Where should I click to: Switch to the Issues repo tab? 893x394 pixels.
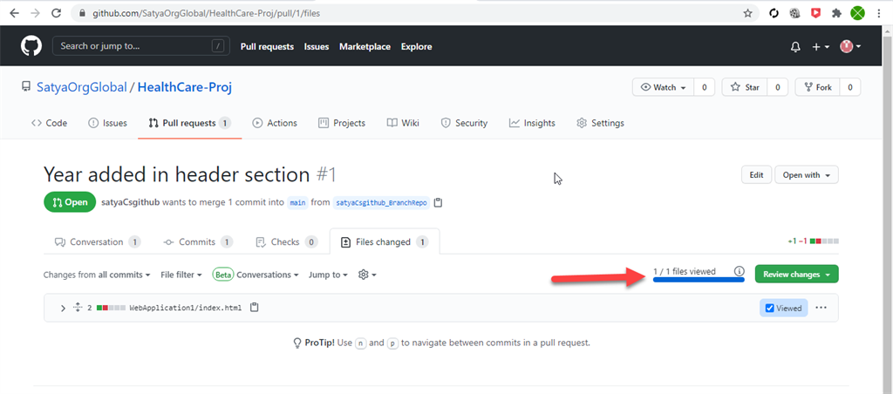[107, 122]
